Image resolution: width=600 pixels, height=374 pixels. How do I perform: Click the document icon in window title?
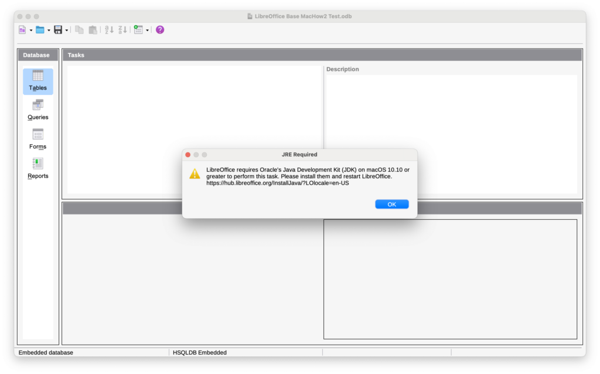(250, 16)
